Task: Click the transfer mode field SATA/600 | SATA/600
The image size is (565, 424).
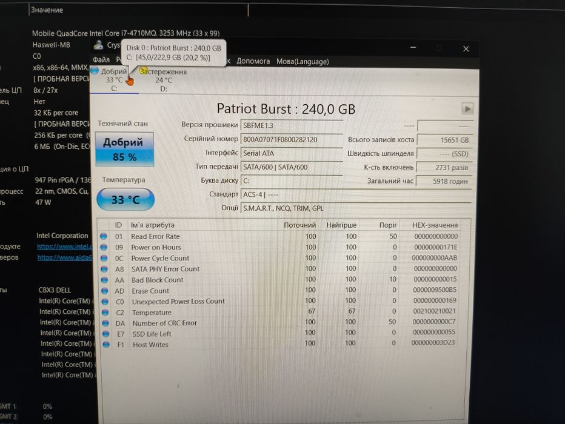Action: (292, 167)
